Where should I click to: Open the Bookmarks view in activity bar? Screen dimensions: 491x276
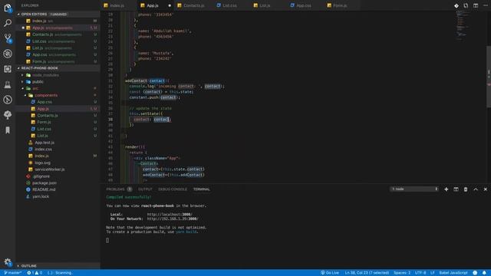8,130
